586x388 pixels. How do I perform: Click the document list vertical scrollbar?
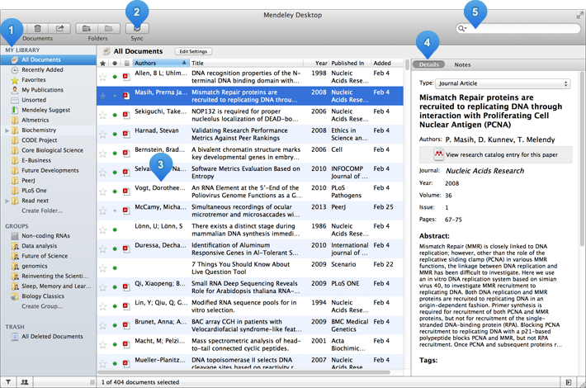click(x=407, y=65)
